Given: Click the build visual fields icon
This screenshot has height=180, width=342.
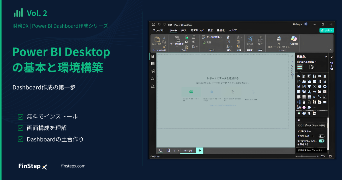Looking at the screenshot, I should [x=300, y=67].
